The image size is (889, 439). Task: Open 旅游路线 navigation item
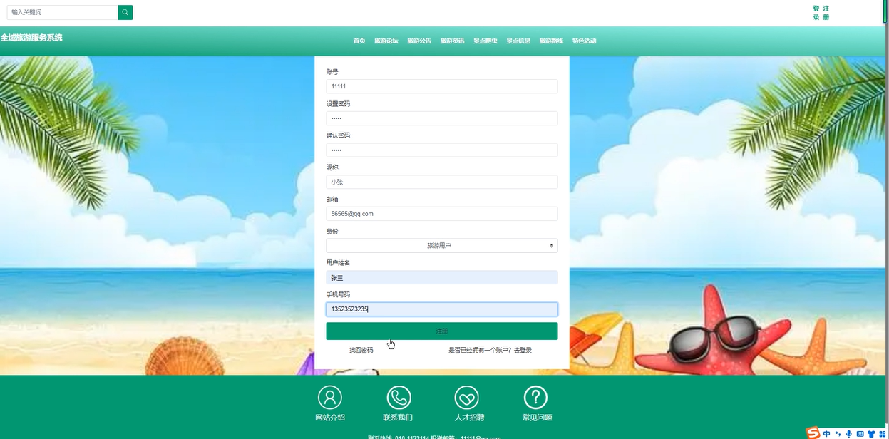pos(551,41)
